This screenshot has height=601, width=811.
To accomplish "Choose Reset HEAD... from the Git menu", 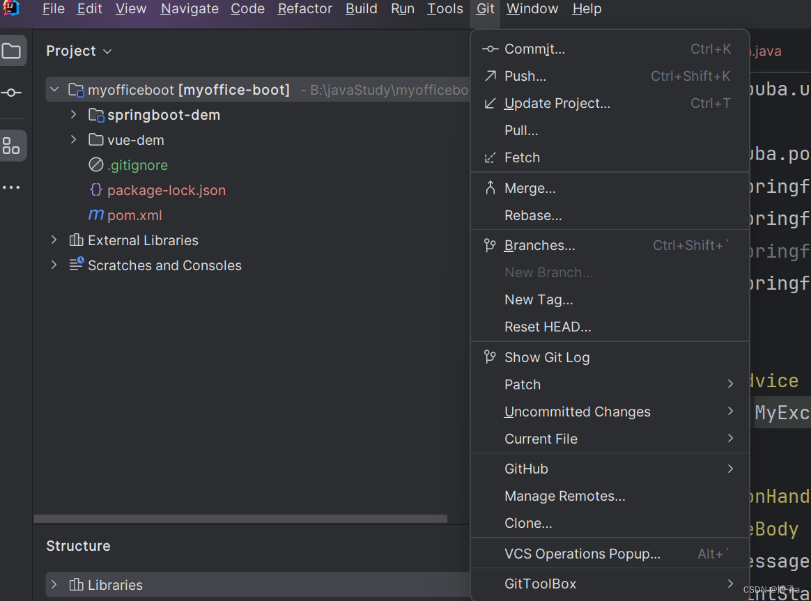I will (x=610, y=327).
